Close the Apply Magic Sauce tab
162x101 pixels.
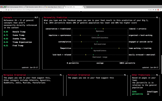pyautogui.click(x=63, y=7)
